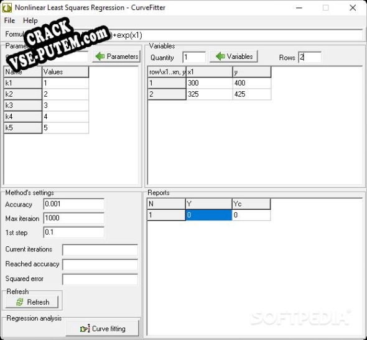Click the k3 name row header
The width and height of the screenshot is (367, 340).
pyautogui.click(x=23, y=105)
